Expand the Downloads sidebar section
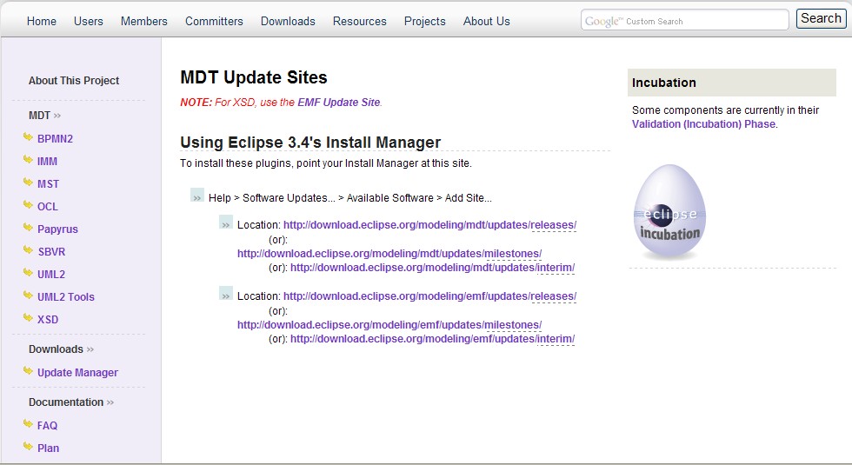Image resolution: width=852 pixels, height=465 pixels. pos(62,349)
